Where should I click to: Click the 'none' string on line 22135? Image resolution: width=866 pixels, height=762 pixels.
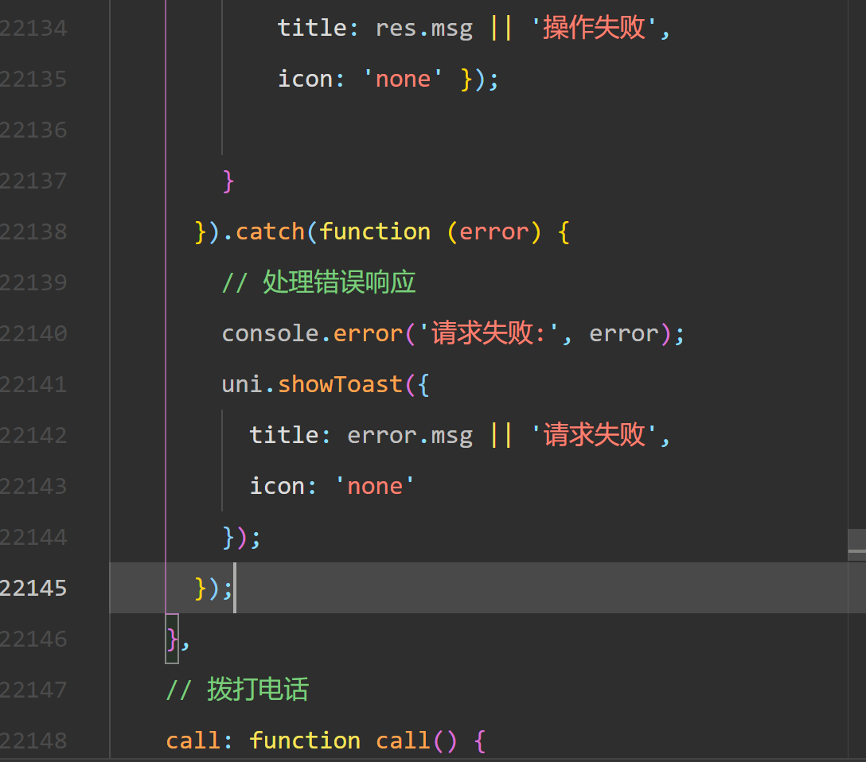403,79
